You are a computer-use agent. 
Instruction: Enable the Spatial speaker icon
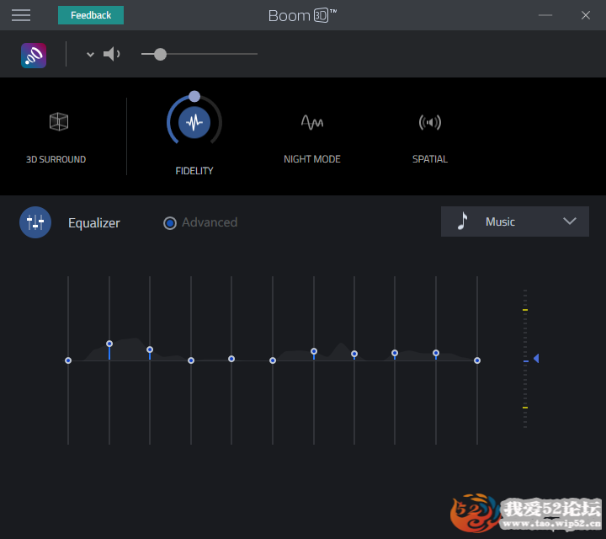point(430,123)
